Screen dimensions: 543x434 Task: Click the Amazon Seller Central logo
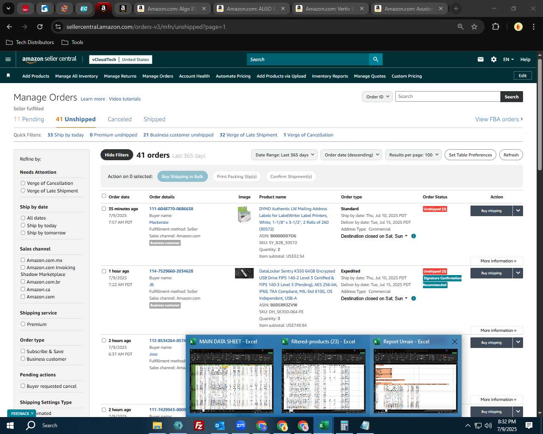49,59
